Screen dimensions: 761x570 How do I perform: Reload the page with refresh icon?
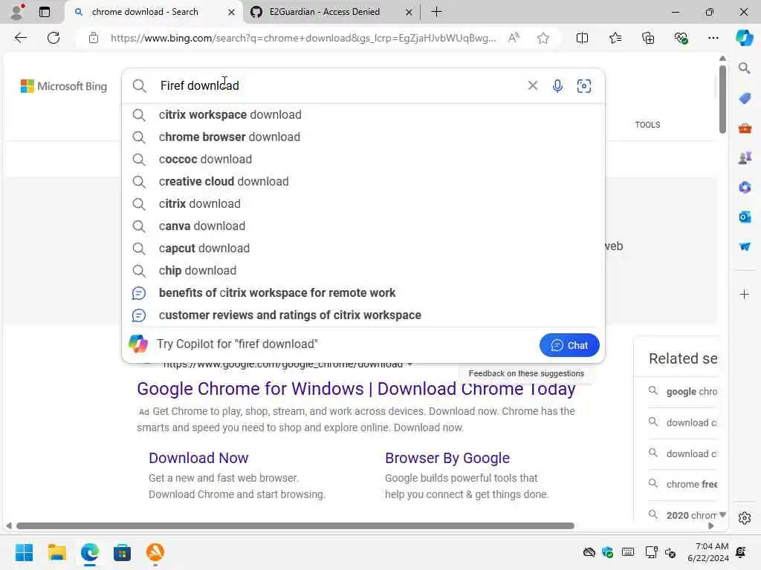(x=54, y=38)
